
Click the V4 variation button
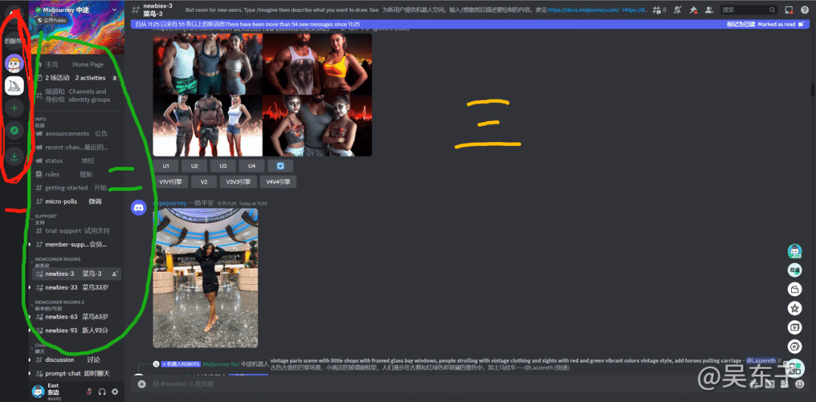coord(278,182)
